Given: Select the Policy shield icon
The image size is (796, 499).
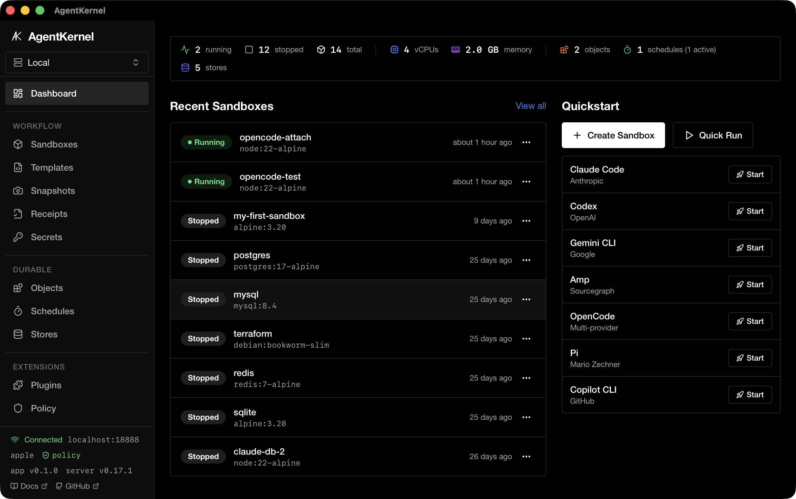Looking at the screenshot, I should tap(18, 408).
